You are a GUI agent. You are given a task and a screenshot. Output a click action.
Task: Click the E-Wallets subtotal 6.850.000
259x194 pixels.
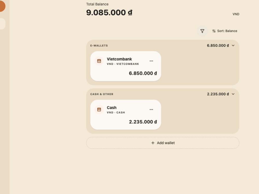[x=218, y=46]
